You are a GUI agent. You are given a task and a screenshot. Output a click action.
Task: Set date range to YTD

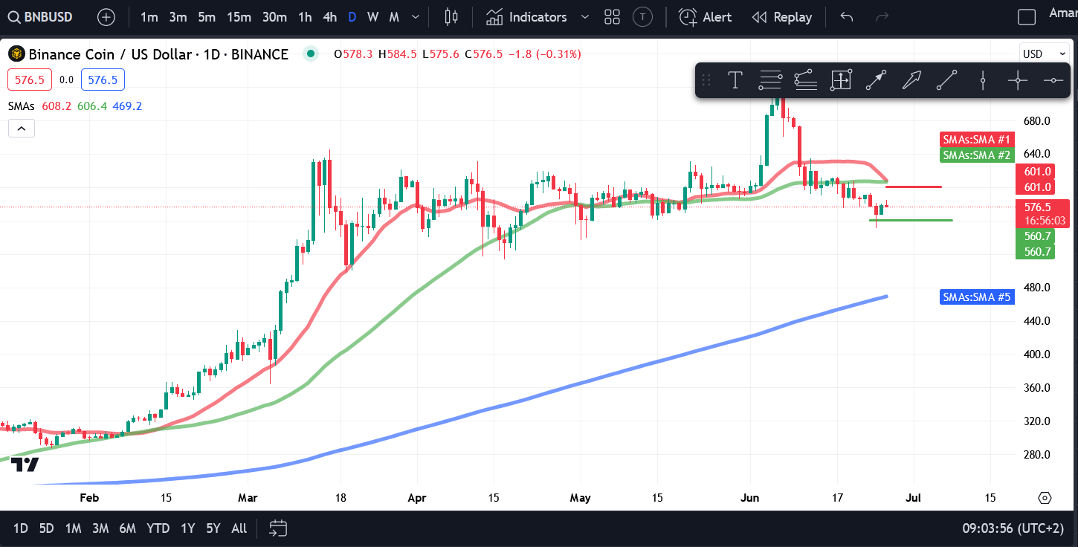pos(158,528)
